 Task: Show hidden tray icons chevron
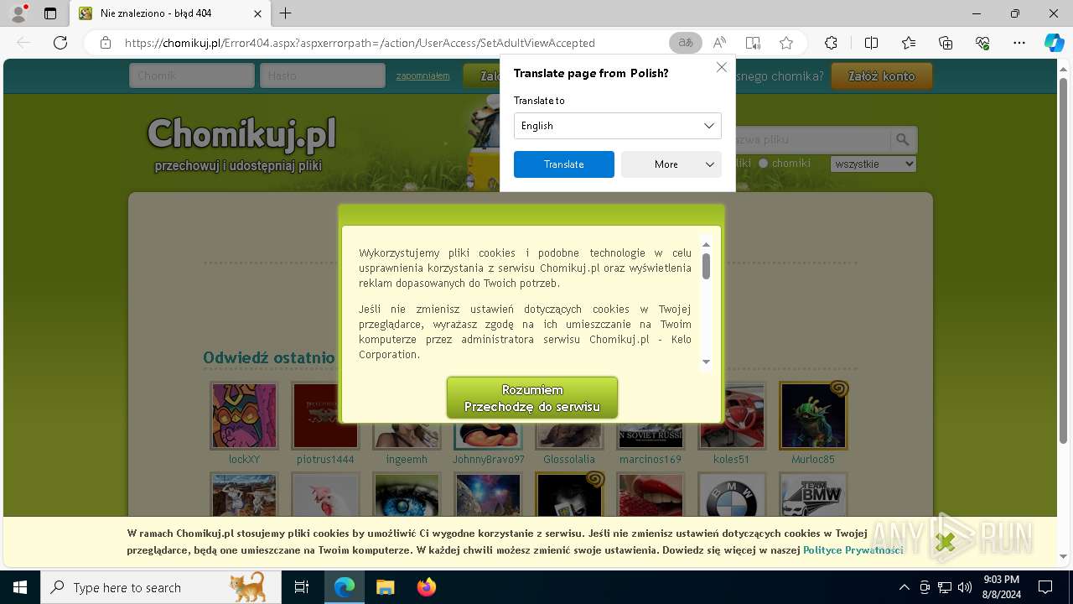click(x=904, y=587)
